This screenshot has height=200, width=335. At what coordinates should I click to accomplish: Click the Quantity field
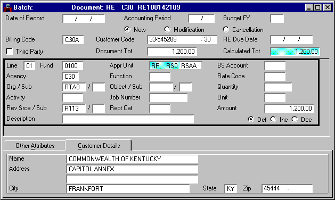[278, 87]
